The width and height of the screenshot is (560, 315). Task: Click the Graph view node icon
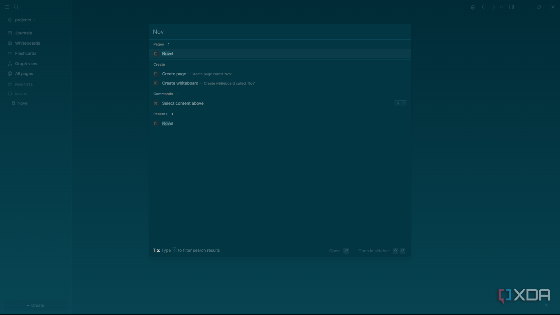tap(10, 64)
